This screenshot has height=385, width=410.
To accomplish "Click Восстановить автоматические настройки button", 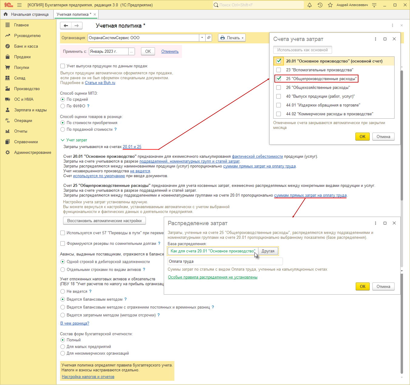I will point(104,221).
